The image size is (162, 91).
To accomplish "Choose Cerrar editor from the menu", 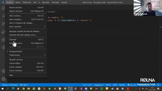I will [x=26, y=63].
